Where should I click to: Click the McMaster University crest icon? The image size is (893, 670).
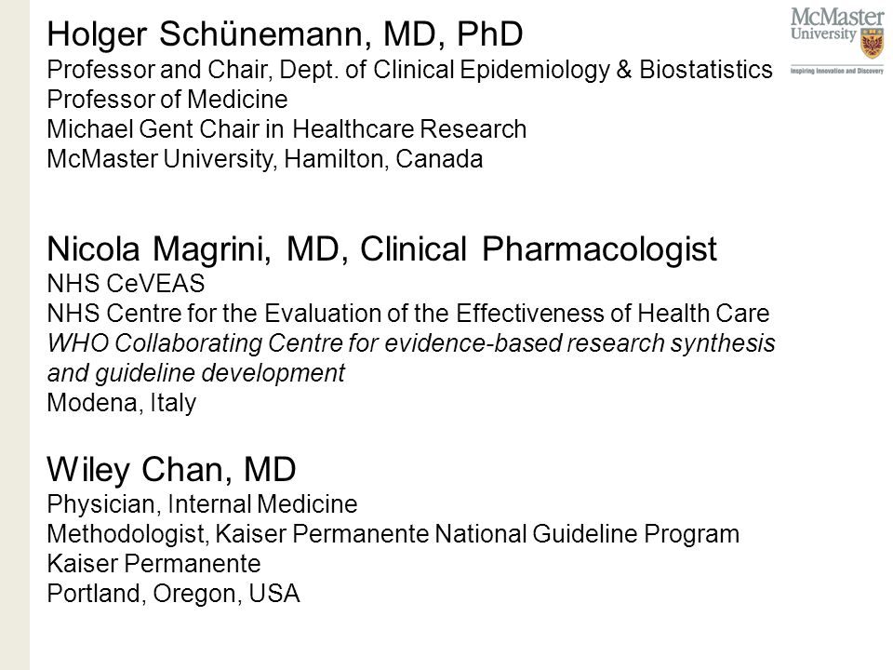click(872, 44)
